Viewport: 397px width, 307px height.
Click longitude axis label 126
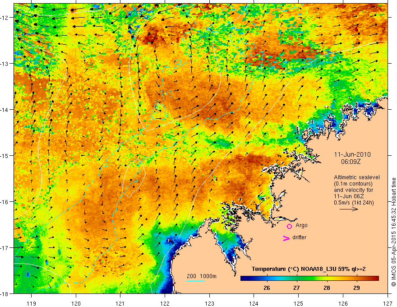[343, 303]
